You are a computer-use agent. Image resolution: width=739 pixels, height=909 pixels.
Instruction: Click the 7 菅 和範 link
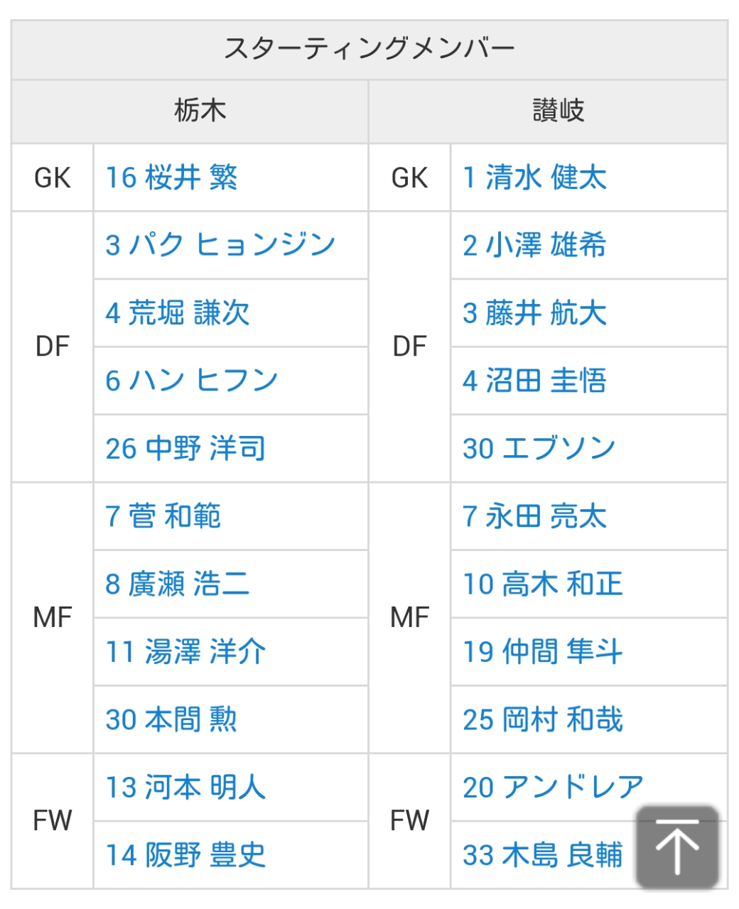(x=163, y=516)
